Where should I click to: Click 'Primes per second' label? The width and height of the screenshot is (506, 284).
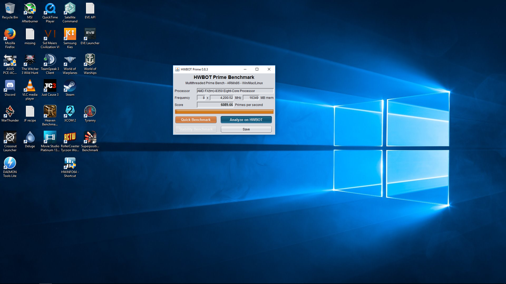pyautogui.click(x=249, y=105)
